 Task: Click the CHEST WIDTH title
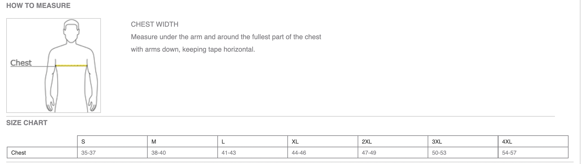[x=154, y=24]
